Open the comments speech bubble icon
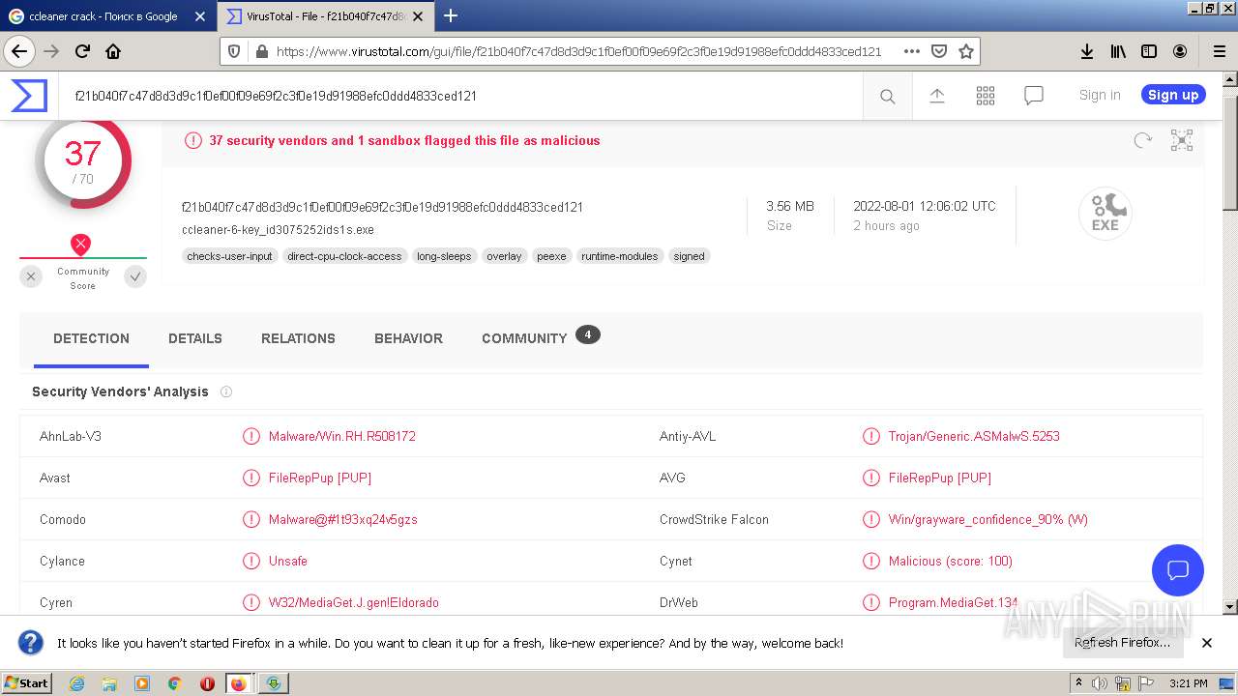Image resolution: width=1238 pixels, height=696 pixels. (x=1034, y=95)
